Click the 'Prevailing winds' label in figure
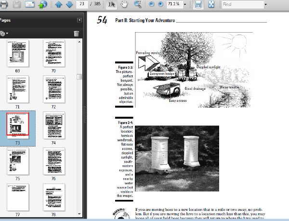 148,53
